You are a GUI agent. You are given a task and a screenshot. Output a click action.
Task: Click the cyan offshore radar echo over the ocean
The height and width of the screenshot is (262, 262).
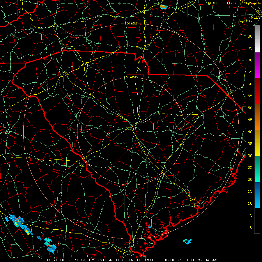[x=187, y=241]
